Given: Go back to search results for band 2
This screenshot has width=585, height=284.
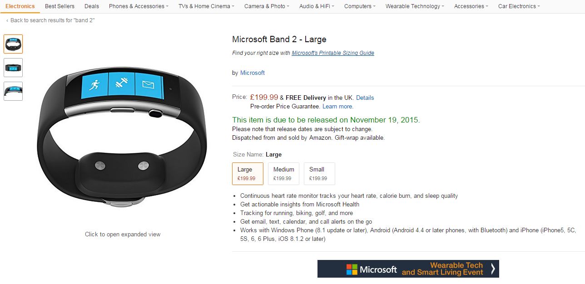Looking at the screenshot, I should pyautogui.click(x=52, y=20).
